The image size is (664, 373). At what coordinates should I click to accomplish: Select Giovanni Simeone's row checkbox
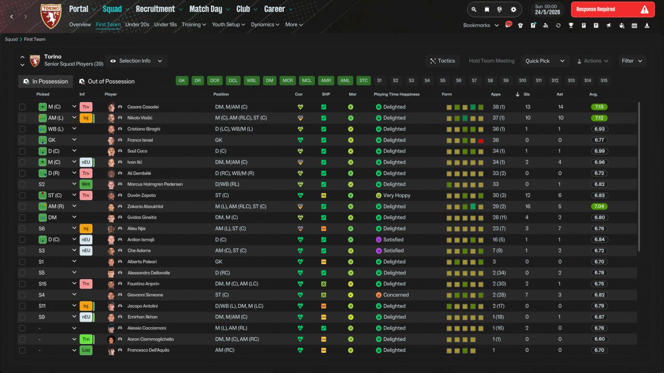22,295
